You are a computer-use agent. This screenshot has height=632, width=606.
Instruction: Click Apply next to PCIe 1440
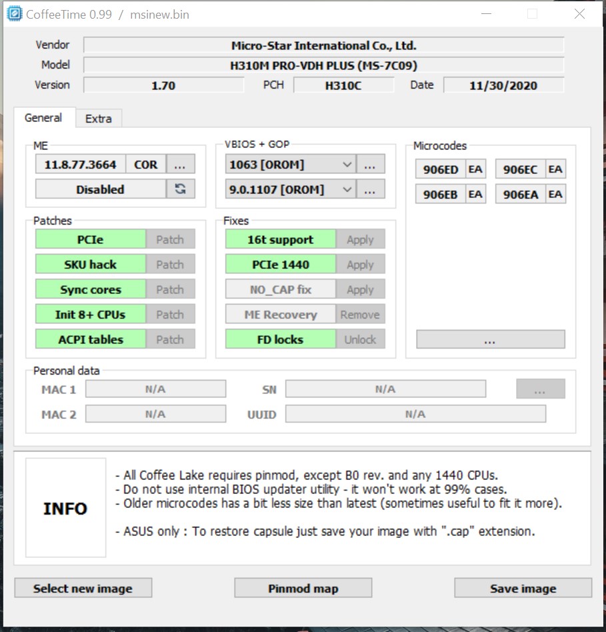pyautogui.click(x=360, y=265)
